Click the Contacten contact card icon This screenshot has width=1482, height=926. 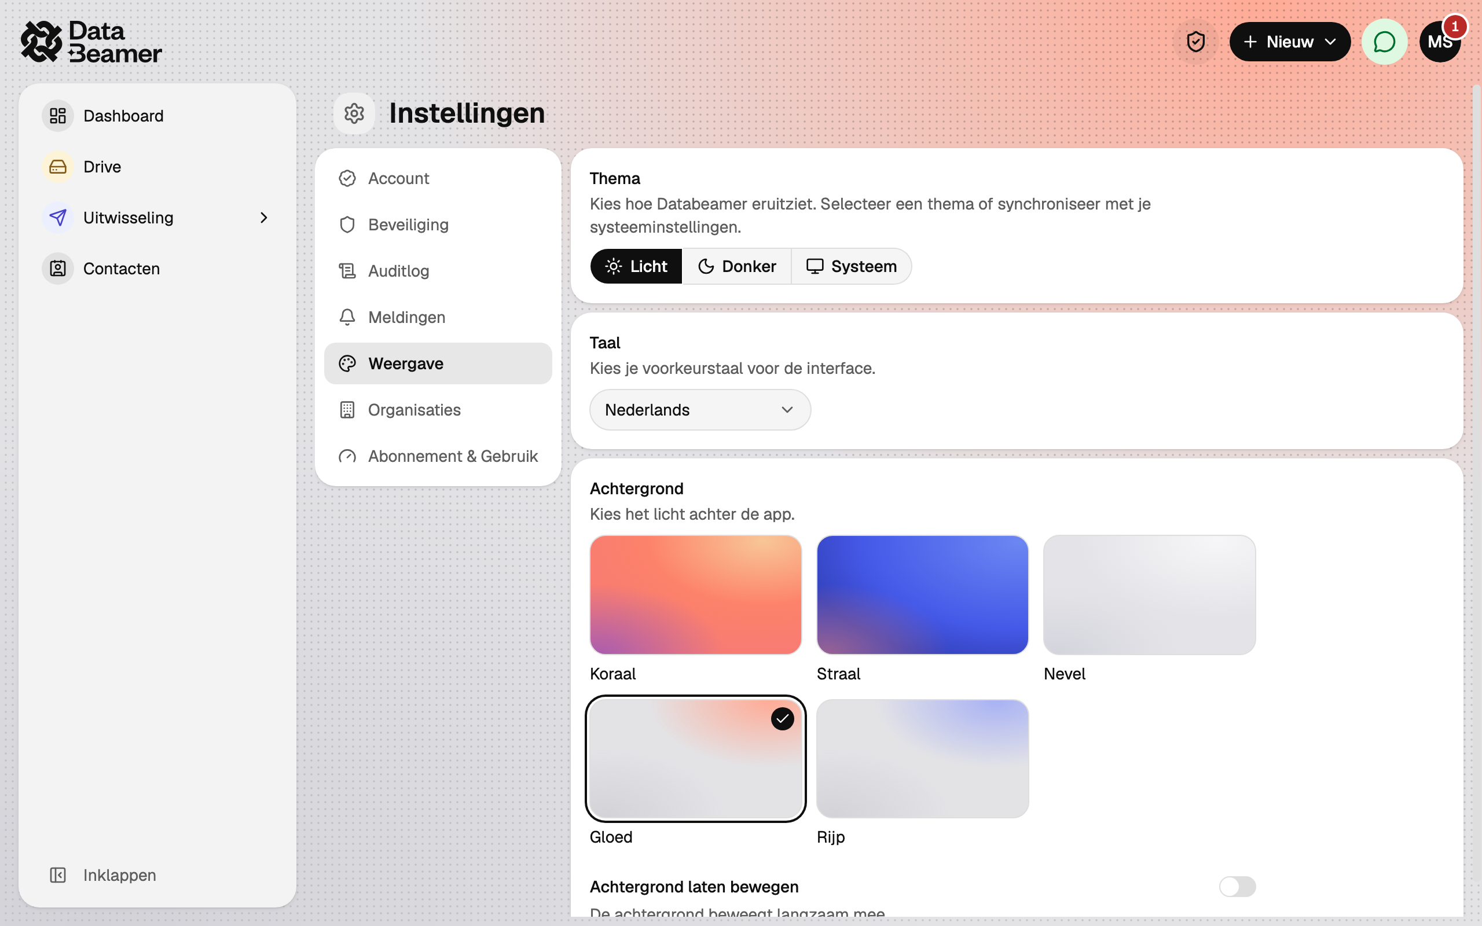[57, 268]
